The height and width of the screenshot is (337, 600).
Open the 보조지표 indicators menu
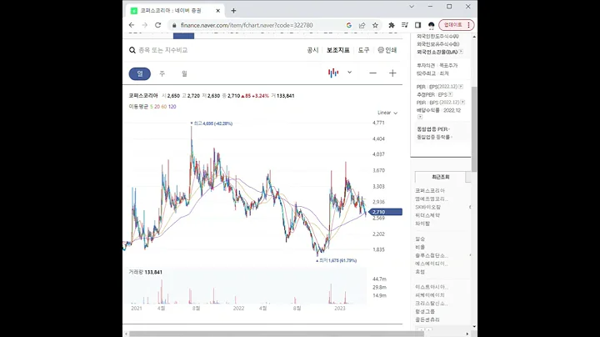pyautogui.click(x=337, y=50)
